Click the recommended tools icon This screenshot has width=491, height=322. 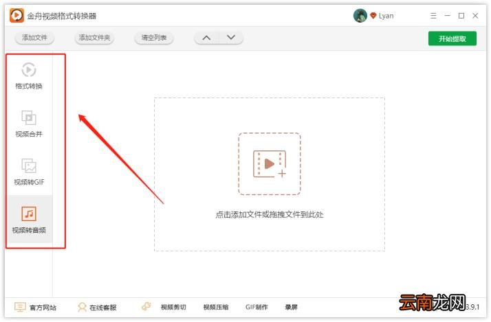146,306
